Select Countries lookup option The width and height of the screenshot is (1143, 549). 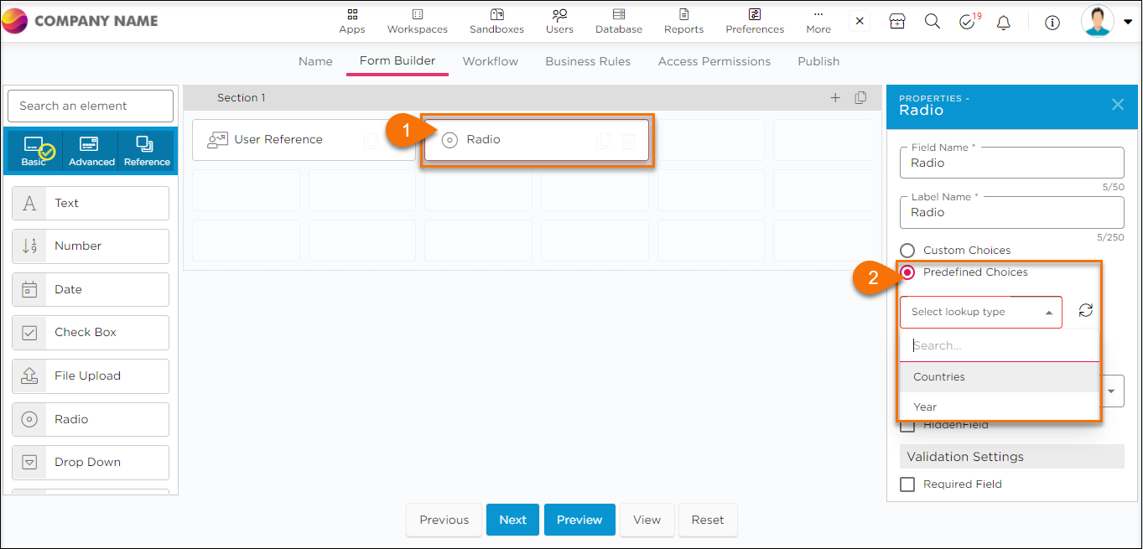point(999,377)
